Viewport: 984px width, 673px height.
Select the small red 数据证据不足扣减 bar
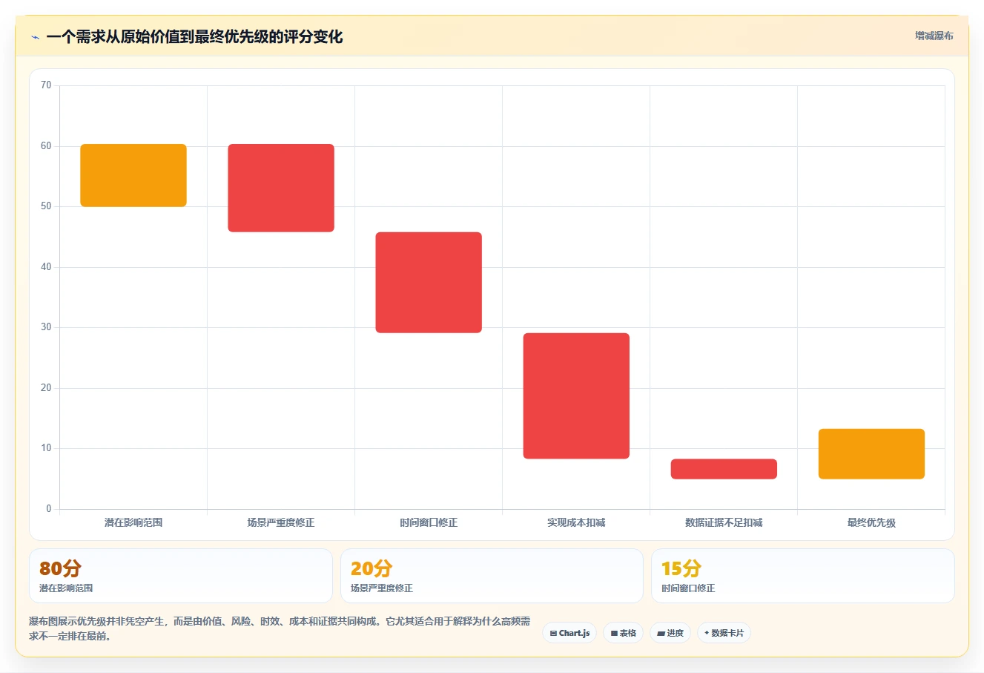coord(724,469)
